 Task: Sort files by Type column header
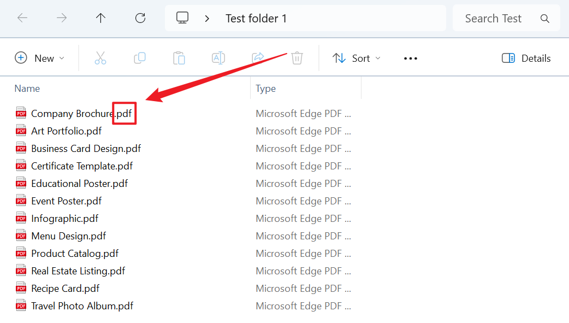(266, 89)
